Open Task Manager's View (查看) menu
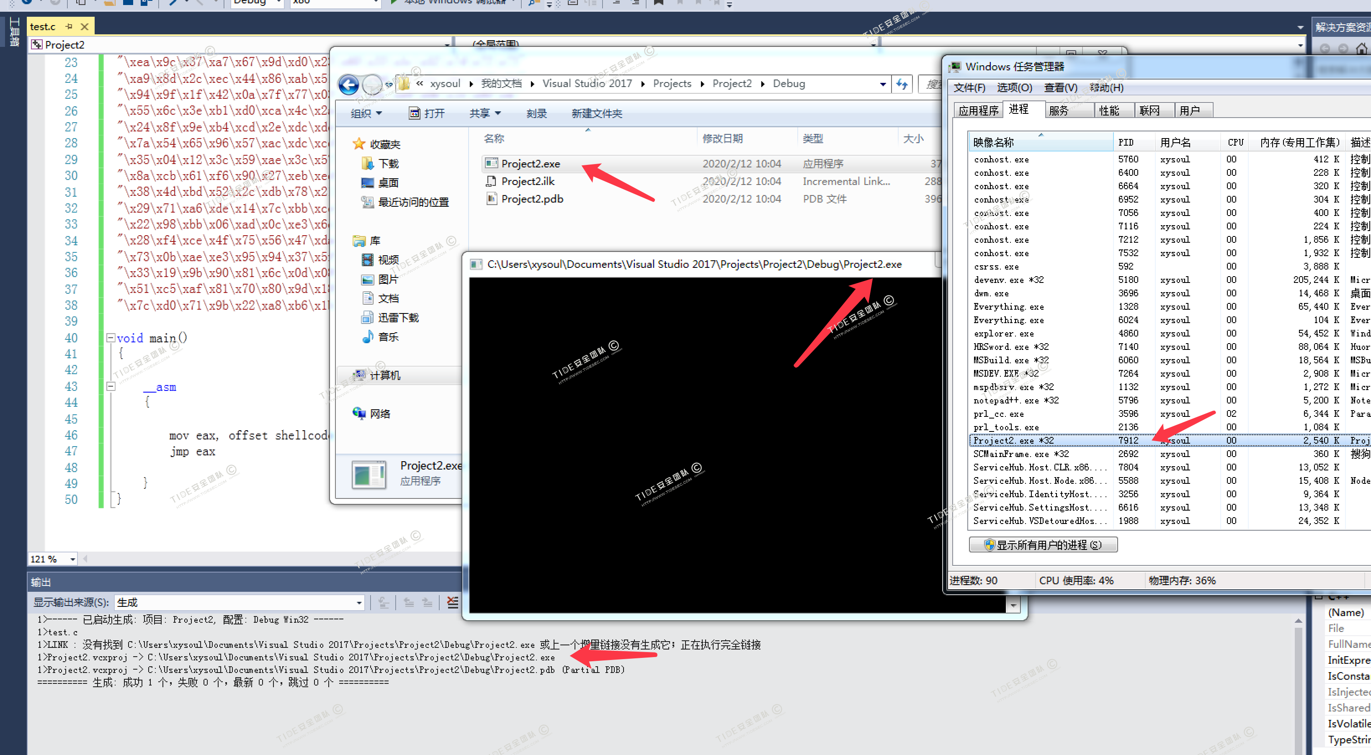 (1060, 88)
